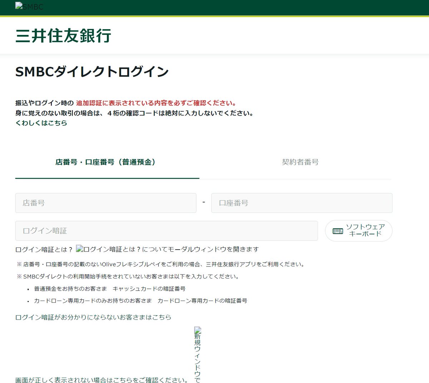Click the ログイン暗証とは？ label text
Viewport: 429px width, 383px height.
(44, 249)
